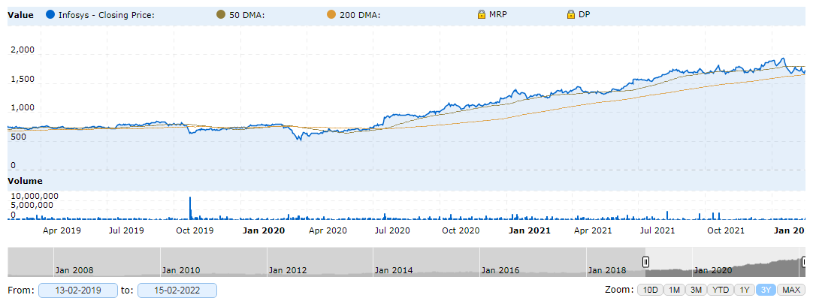Switch zoom to 3M
813x301 pixels.
coord(697,290)
